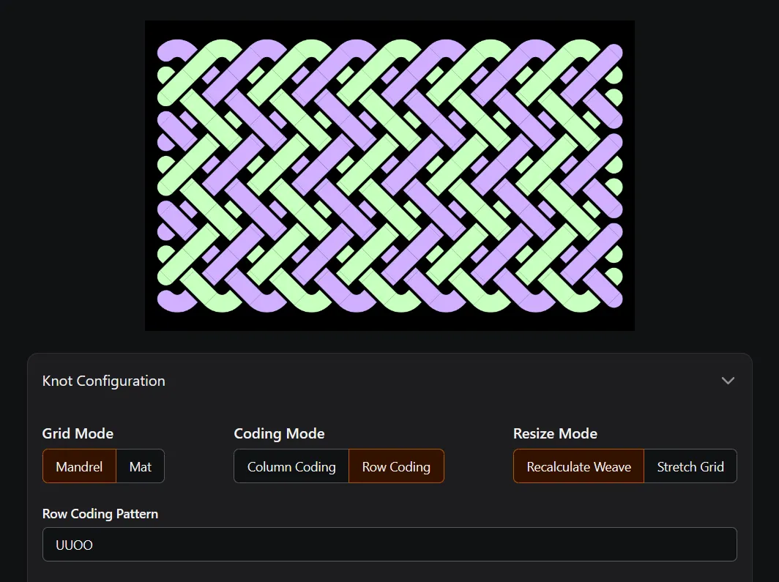
Task: Click the top-right purple corner strand
Action: (x=612, y=53)
